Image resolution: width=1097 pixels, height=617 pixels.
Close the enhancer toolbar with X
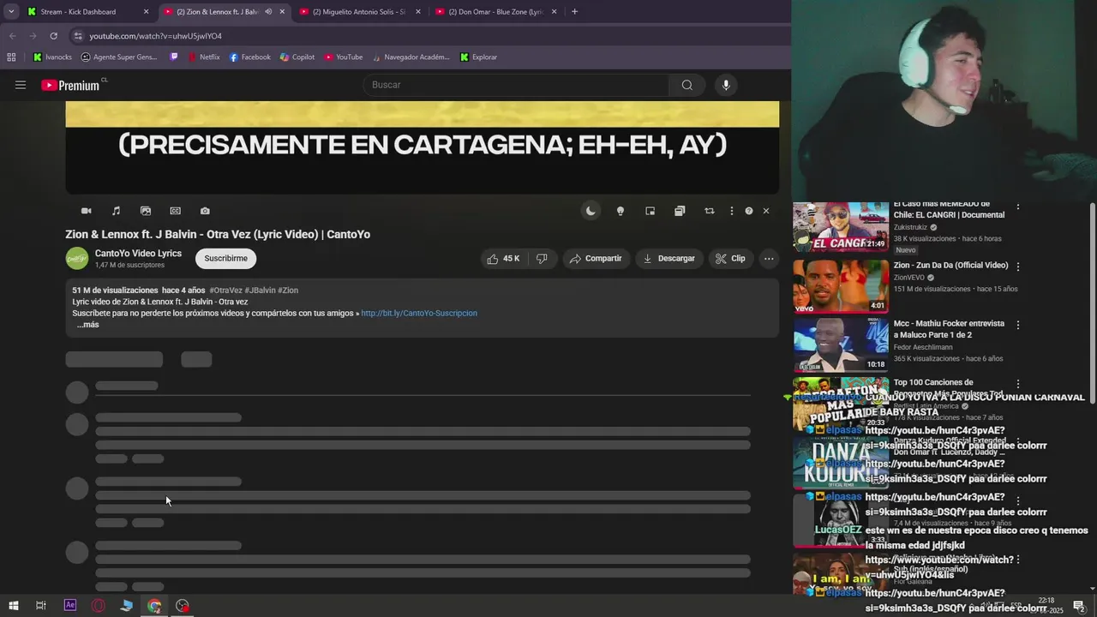click(766, 211)
